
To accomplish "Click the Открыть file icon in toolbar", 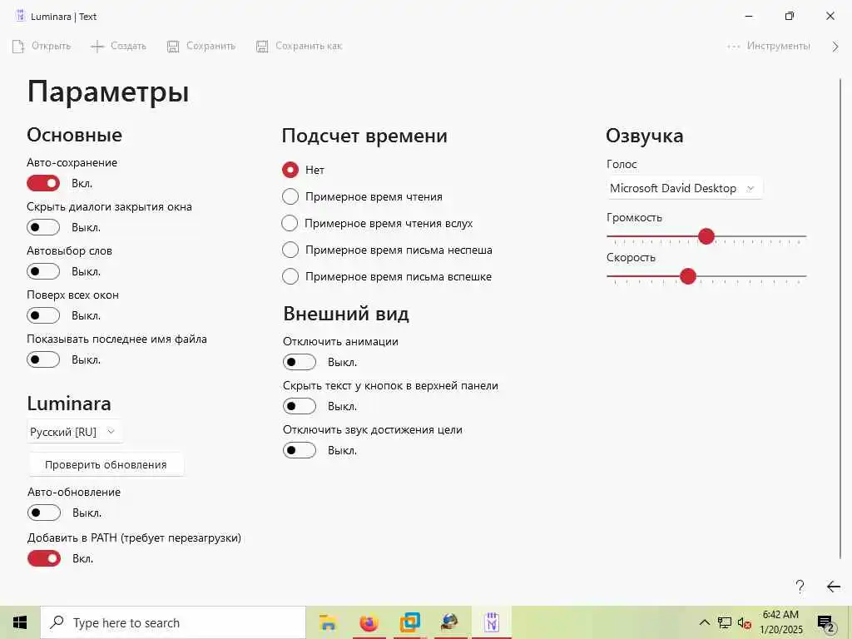I will point(18,47).
